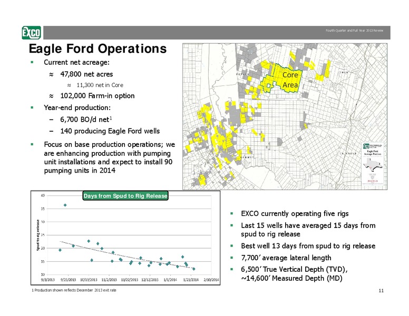
Task: Click the '2/10/2014' x-axis date label
Action: pyautogui.click(x=211, y=280)
